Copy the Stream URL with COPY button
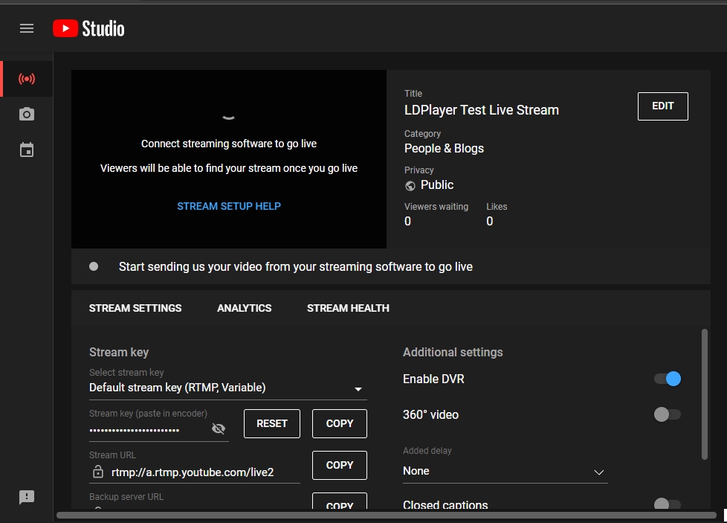The height and width of the screenshot is (523, 727). point(340,465)
